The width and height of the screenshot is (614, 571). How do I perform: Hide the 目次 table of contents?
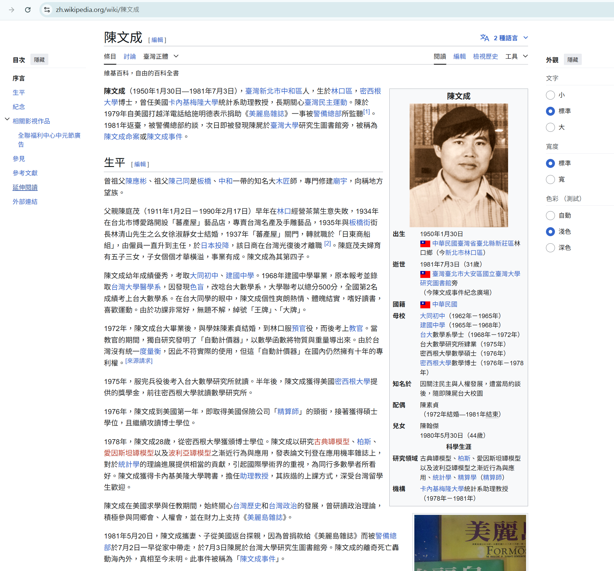click(x=39, y=60)
